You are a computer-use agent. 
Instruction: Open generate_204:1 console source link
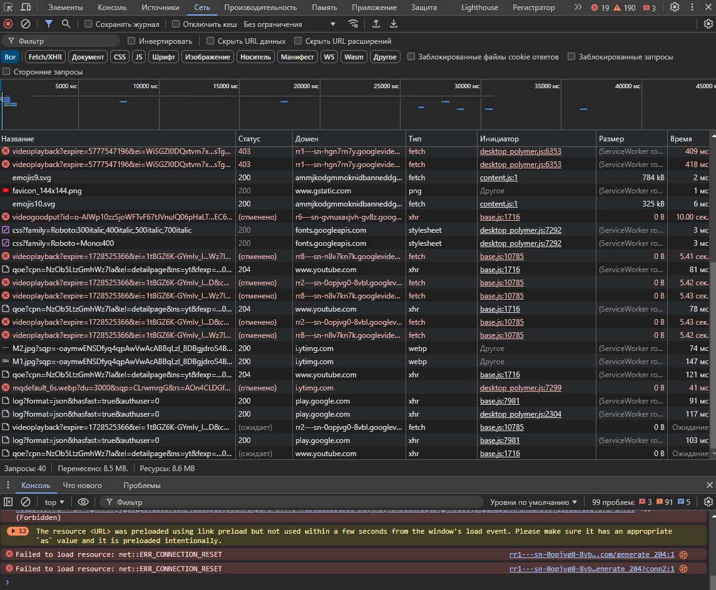(591, 554)
